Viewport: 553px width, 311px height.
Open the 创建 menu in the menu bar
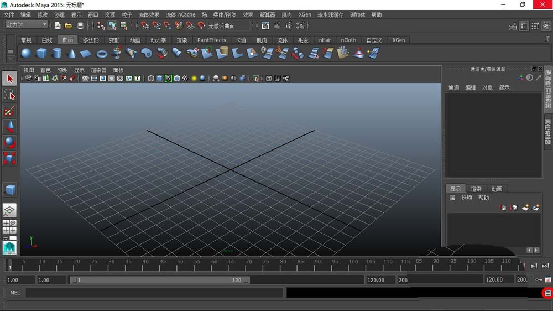coord(59,15)
